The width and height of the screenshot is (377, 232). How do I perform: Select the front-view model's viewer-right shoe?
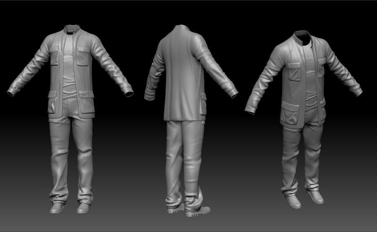tap(84, 207)
